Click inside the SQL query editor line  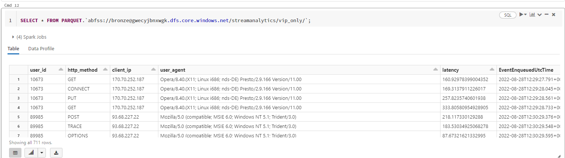click(x=166, y=21)
